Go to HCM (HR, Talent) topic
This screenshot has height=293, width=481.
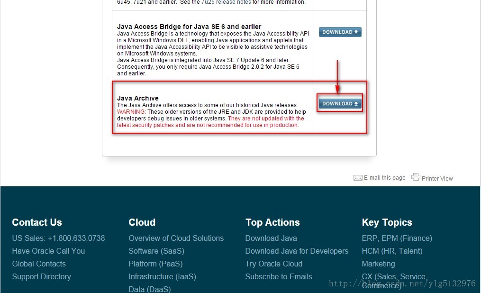[x=392, y=251]
